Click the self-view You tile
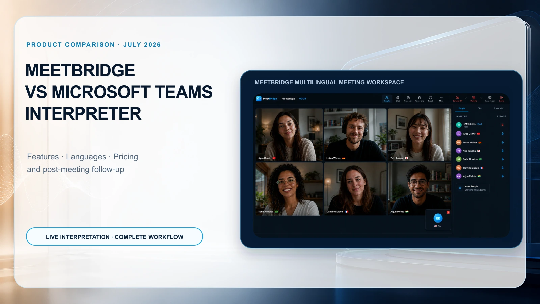 [x=438, y=220]
